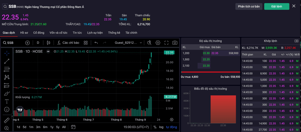The width and height of the screenshot is (301, 132).
Task: Open chart settings hexagon icon
Action: (158, 43)
